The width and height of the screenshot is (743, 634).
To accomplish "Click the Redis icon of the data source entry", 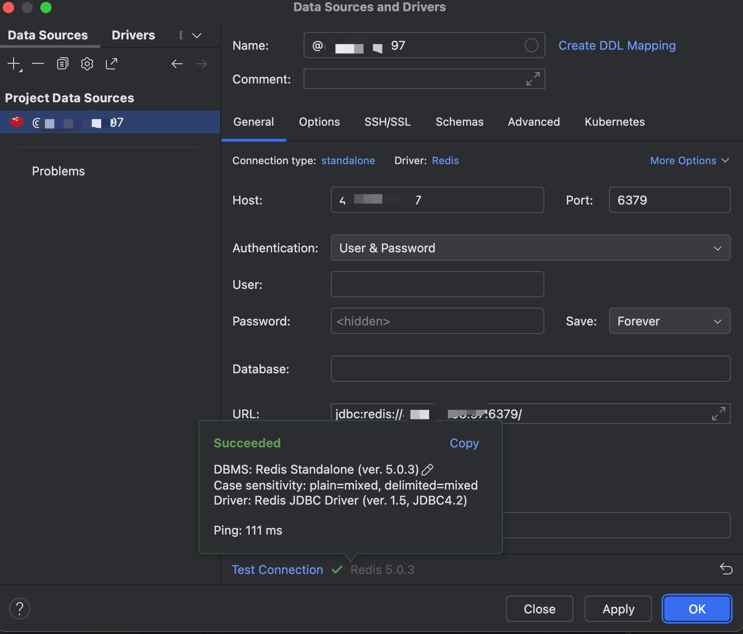I will coord(17,122).
